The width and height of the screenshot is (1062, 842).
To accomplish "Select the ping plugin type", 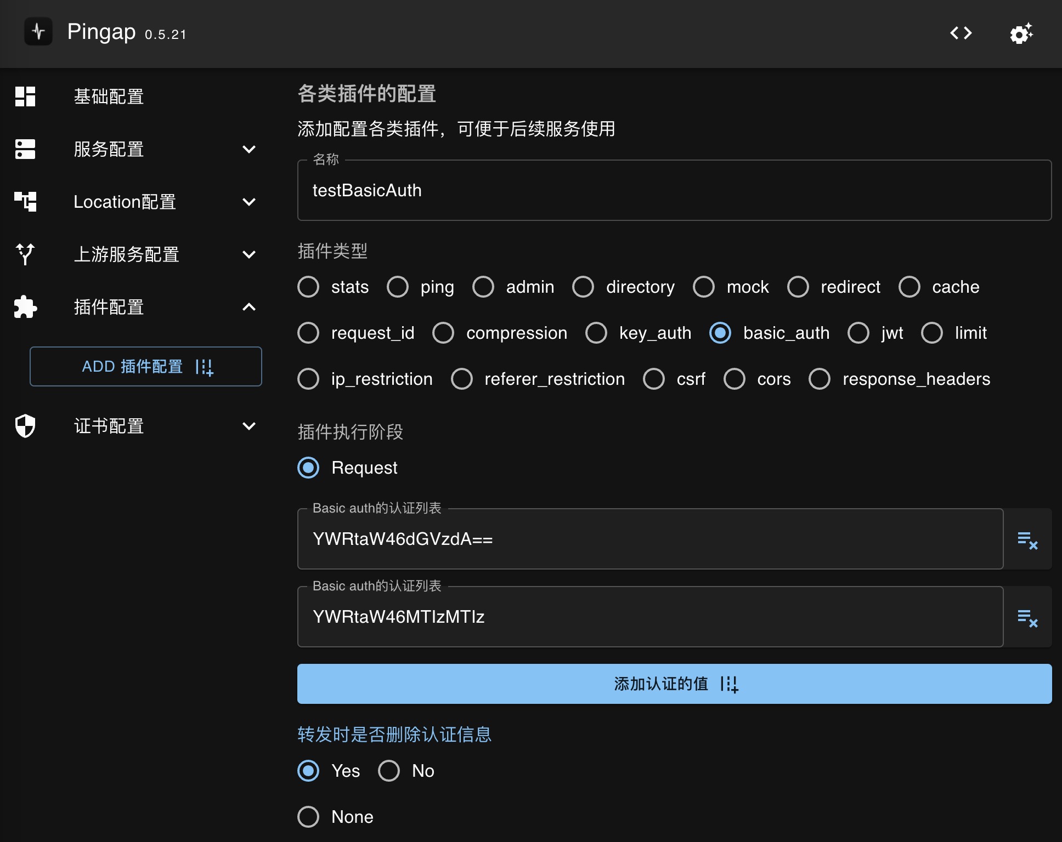I will (398, 287).
